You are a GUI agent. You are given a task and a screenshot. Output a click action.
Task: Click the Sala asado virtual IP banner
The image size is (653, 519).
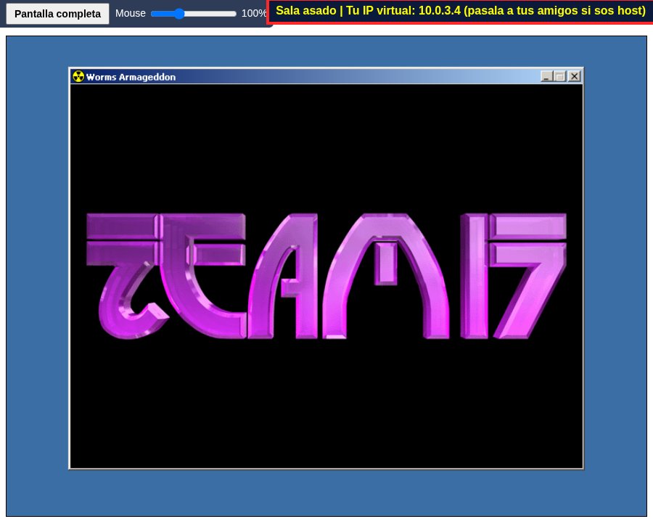coord(460,11)
